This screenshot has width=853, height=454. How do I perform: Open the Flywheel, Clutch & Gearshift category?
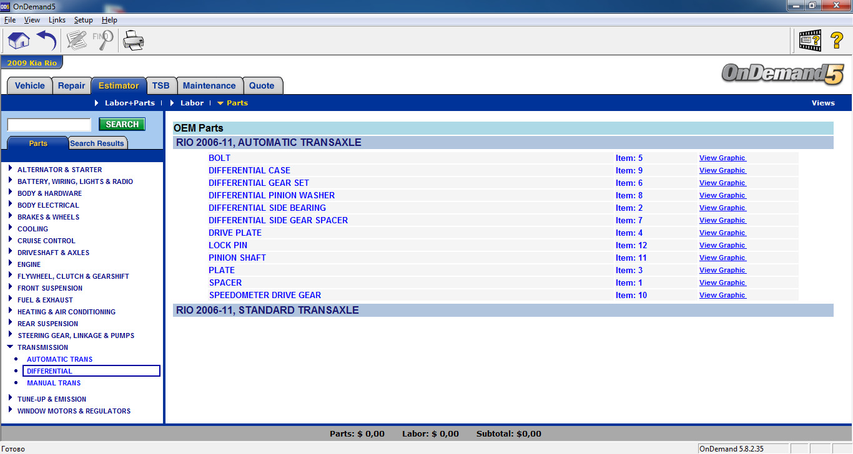tap(74, 276)
